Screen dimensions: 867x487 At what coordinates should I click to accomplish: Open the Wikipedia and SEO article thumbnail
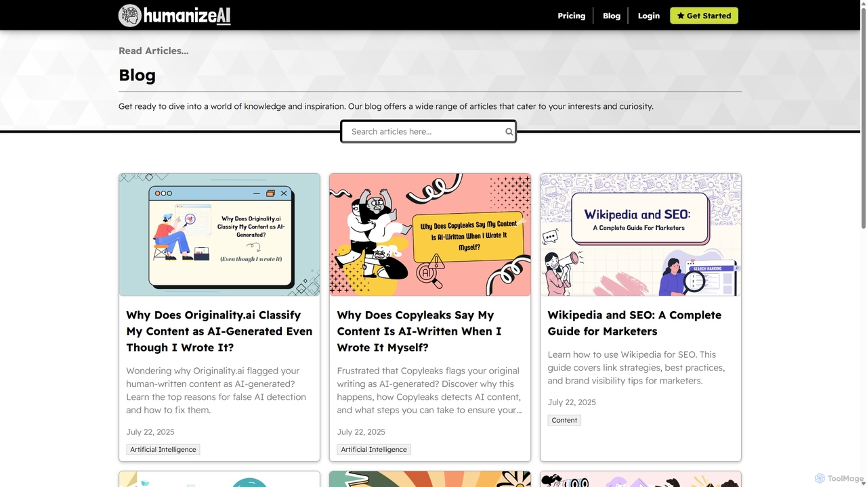(641, 235)
